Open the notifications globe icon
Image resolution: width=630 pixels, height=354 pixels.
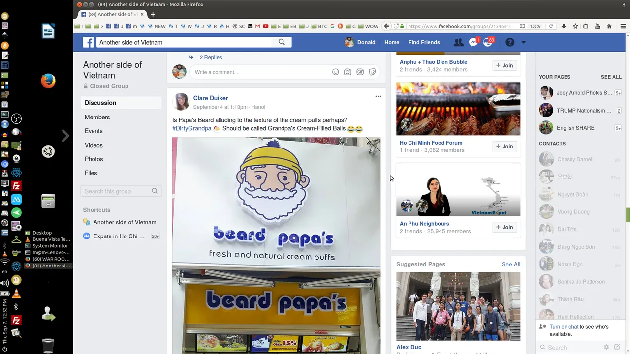click(x=488, y=42)
